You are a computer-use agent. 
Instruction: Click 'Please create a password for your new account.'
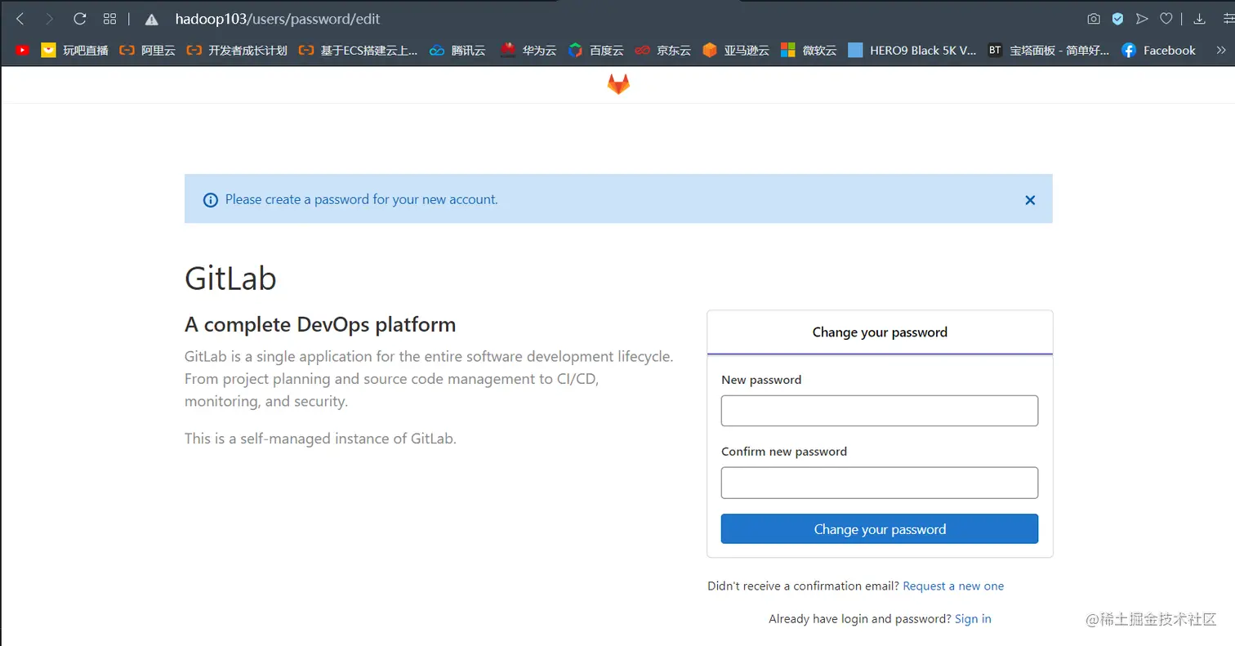tap(361, 199)
